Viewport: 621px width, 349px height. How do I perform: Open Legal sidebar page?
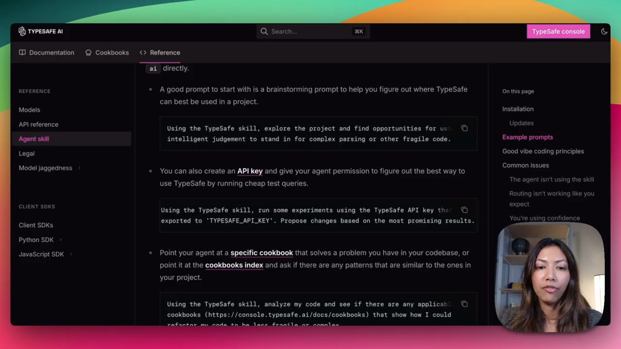[x=27, y=154]
